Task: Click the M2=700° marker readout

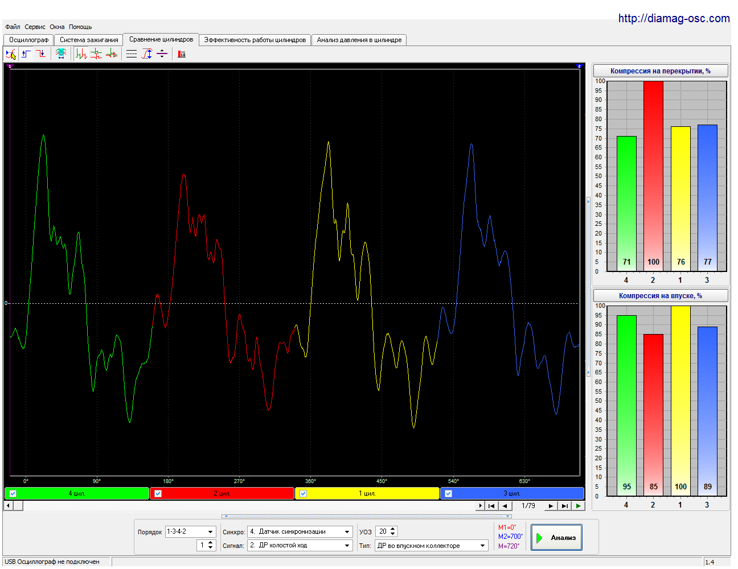Action: pos(510,537)
